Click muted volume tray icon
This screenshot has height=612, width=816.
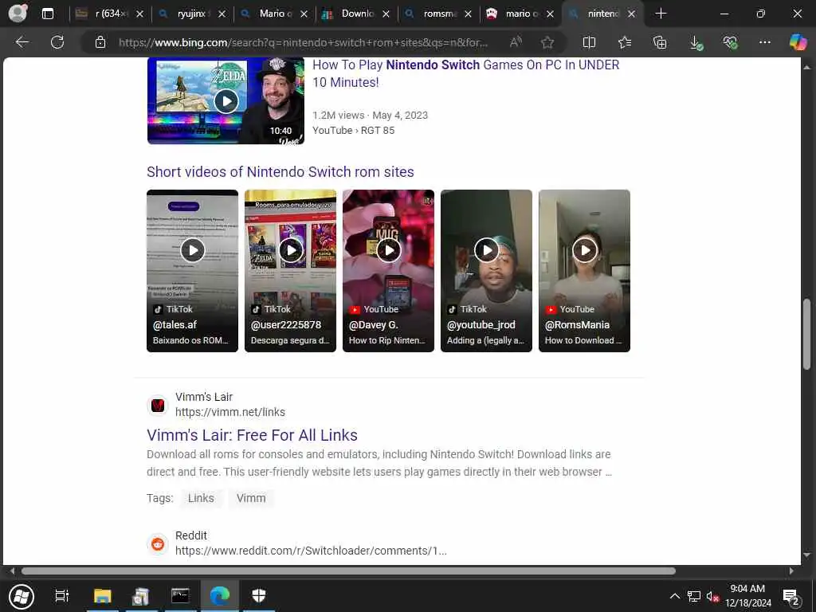[712, 596]
